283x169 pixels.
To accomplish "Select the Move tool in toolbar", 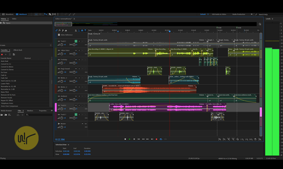I will [x=46, y=14].
